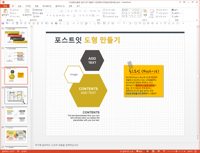Click the font color (가) button in the ribbon

(x=74, y=15)
